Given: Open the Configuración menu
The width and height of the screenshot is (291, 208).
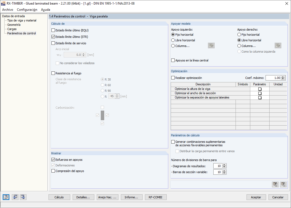Looking at the screenshot, I should coord(27,10).
